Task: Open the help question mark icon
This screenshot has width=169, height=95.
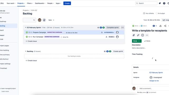Action: click(x=164, y=3)
